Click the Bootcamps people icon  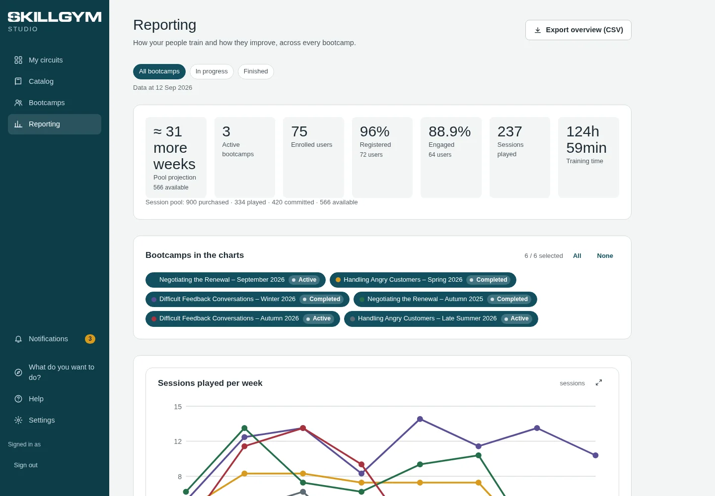(18, 103)
